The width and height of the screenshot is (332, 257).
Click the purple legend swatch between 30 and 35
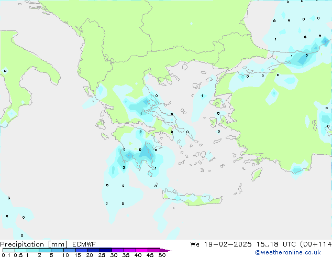(x=118, y=250)
